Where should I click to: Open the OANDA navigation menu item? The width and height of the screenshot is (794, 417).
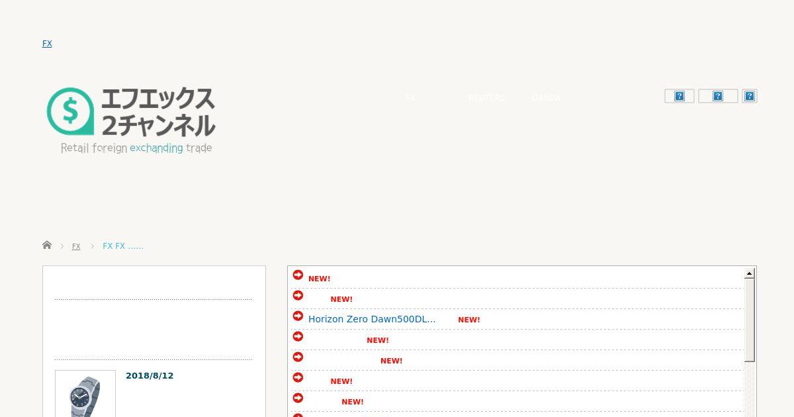[x=547, y=98]
